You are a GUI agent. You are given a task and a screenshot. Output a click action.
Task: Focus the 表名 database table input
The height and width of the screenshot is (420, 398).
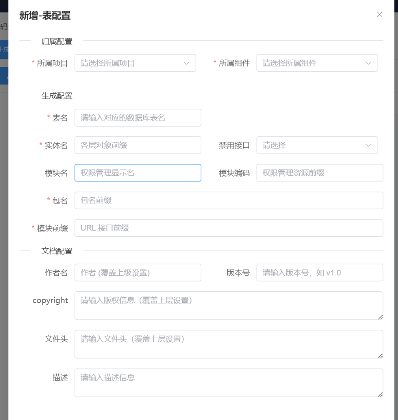[138, 118]
